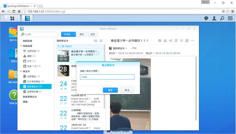Open the more options ellipsis icon
The image size is (236, 134).
point(193,41)
